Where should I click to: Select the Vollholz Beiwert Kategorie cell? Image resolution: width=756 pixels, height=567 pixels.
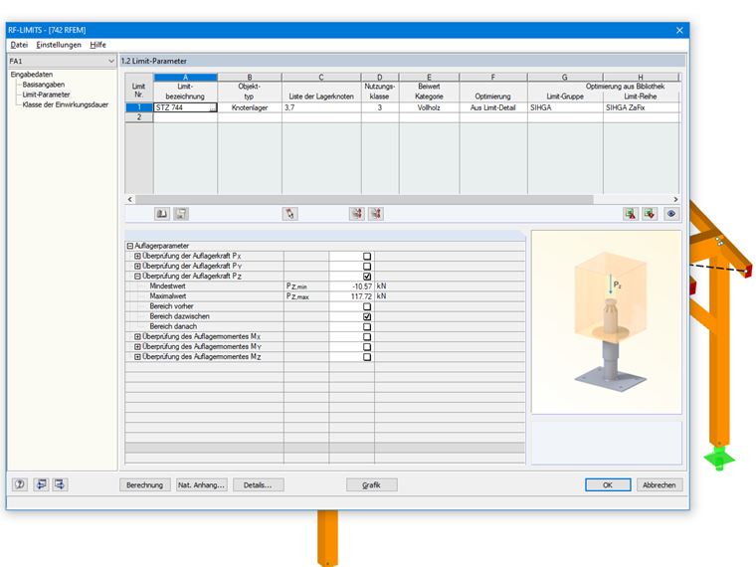429,108
